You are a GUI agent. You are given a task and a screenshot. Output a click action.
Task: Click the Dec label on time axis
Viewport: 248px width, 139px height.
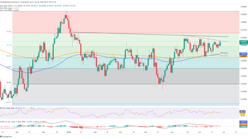pos(44,132)
